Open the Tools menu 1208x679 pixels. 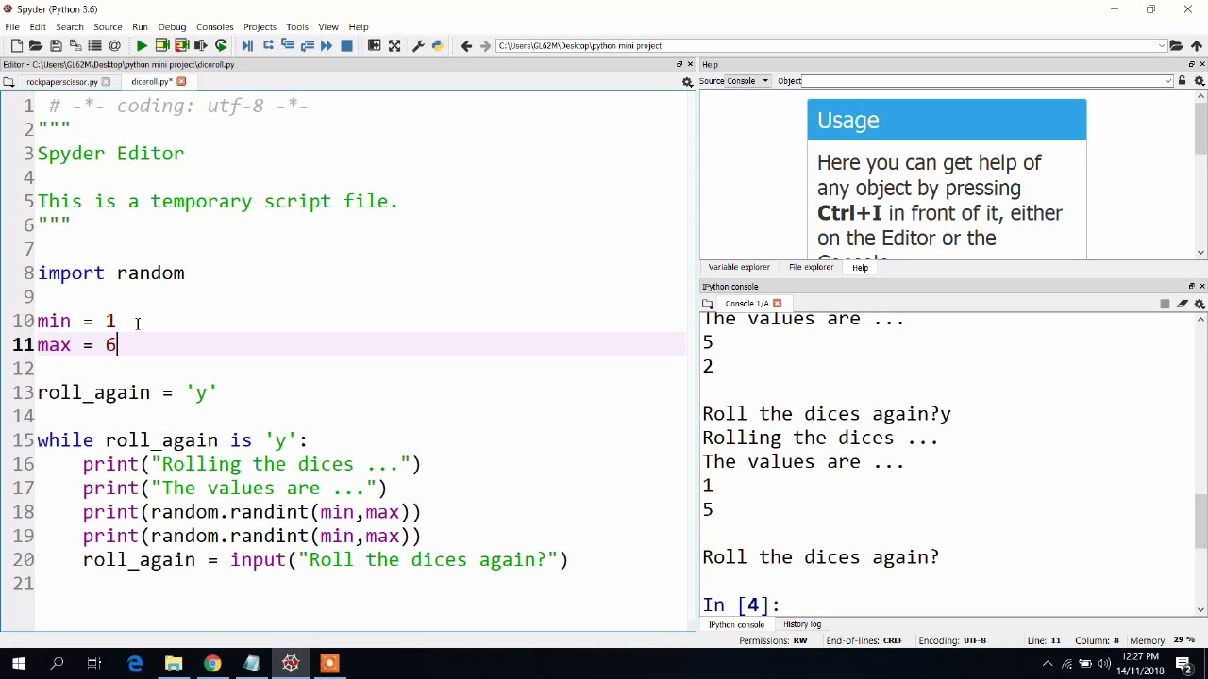pyautogui.click(x=297, y=27)
